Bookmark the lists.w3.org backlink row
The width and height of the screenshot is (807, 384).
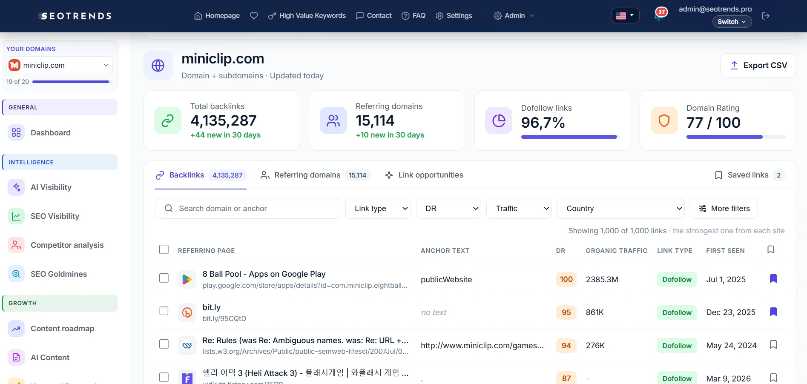pos(773,345)
